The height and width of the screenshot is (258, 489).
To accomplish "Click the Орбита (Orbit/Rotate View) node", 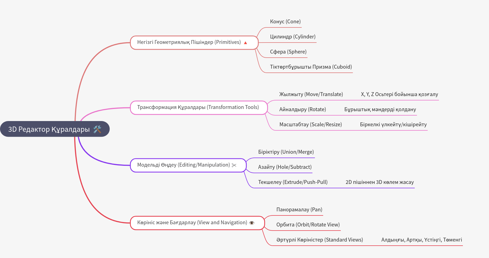I will (308, 225).
